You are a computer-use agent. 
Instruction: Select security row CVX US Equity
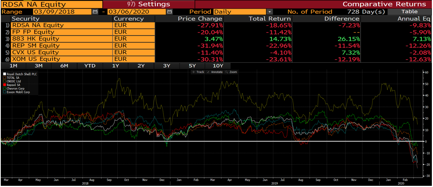tap(62, 52)
